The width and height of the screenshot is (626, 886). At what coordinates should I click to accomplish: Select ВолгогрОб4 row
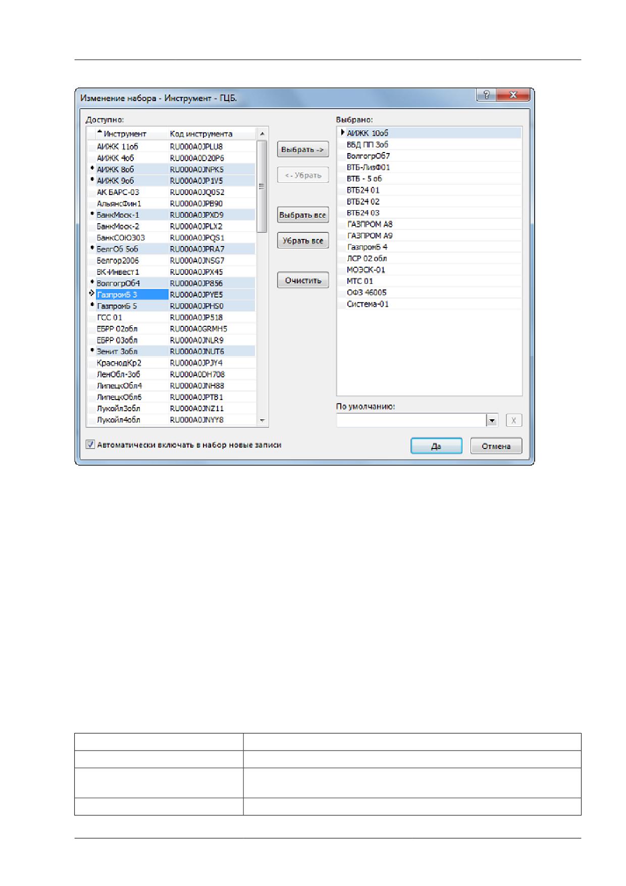click(171, 283)
